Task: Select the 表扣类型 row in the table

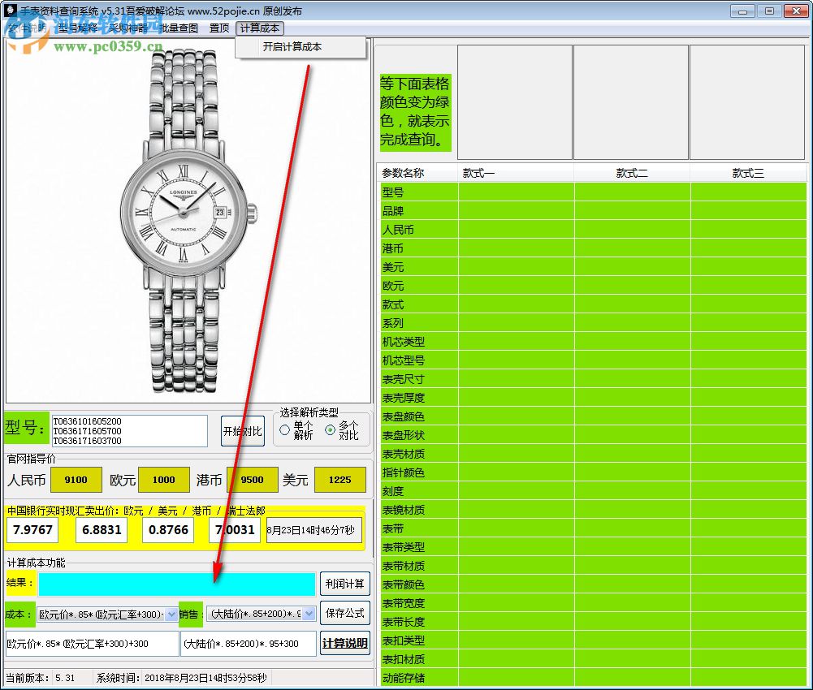Action: (x=594, y=640)
